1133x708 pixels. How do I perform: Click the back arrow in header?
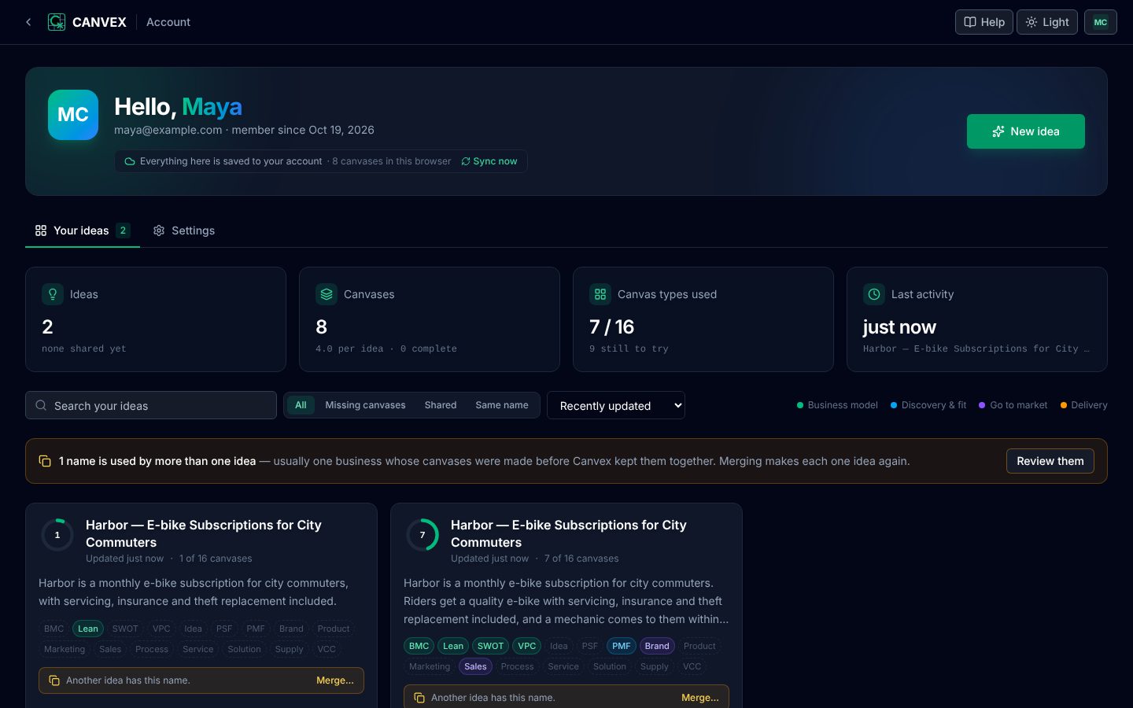point(28,22)
